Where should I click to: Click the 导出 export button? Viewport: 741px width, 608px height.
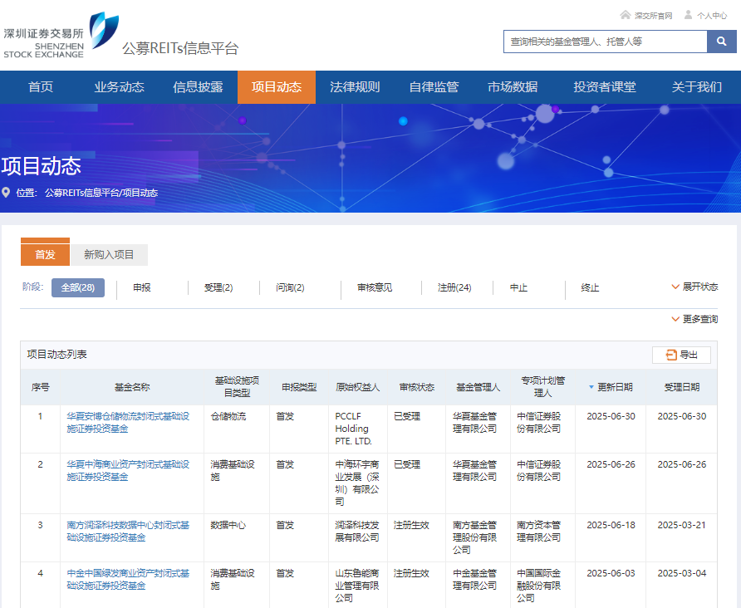[681, 355]
